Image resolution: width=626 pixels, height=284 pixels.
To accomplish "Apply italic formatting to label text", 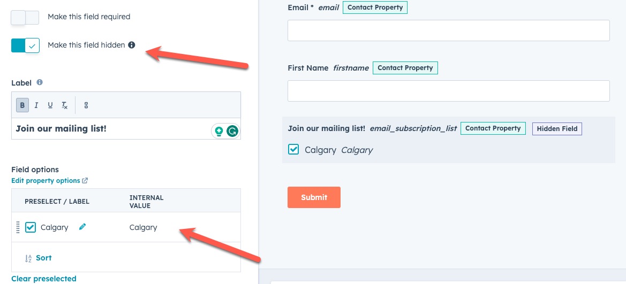I will tap(36, 105).
